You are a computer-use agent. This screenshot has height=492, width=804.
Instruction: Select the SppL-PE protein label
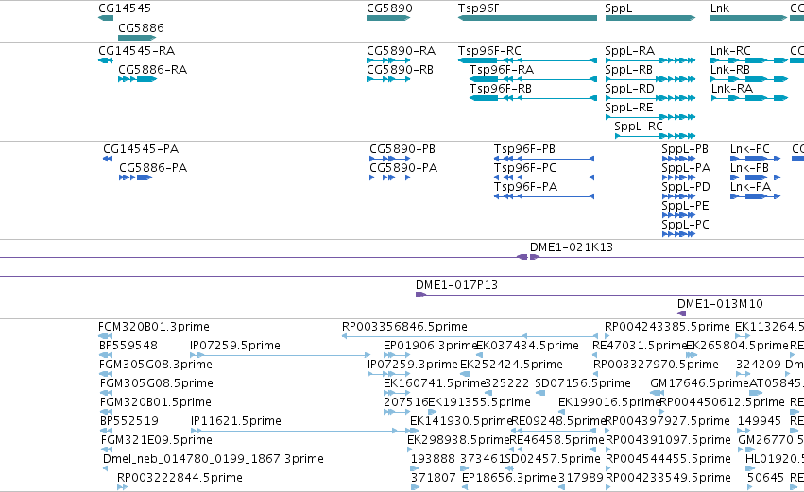pyautogui.click(x=685, y=206)
